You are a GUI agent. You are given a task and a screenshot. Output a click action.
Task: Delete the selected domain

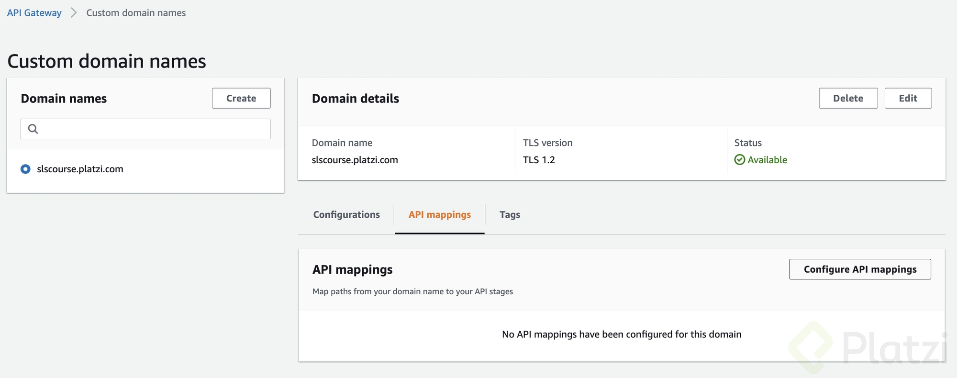pos(848,98)
